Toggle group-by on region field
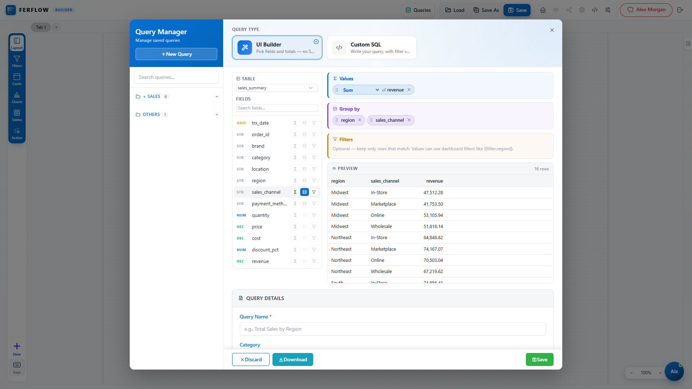Screen dimensions: 692x389 (305, 181)
